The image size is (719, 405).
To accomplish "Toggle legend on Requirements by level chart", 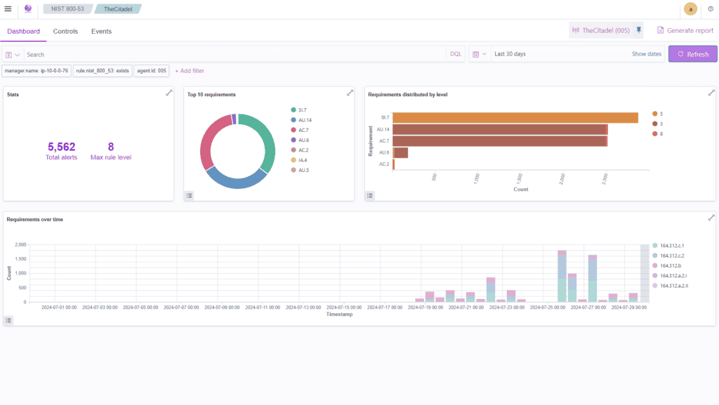I will point(370,195).
